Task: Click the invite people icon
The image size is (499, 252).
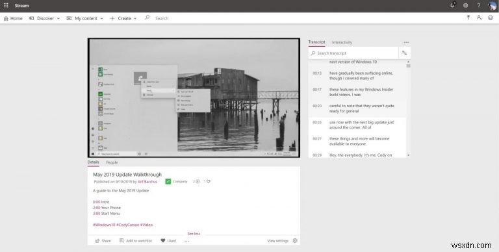Action: (479, 18)
